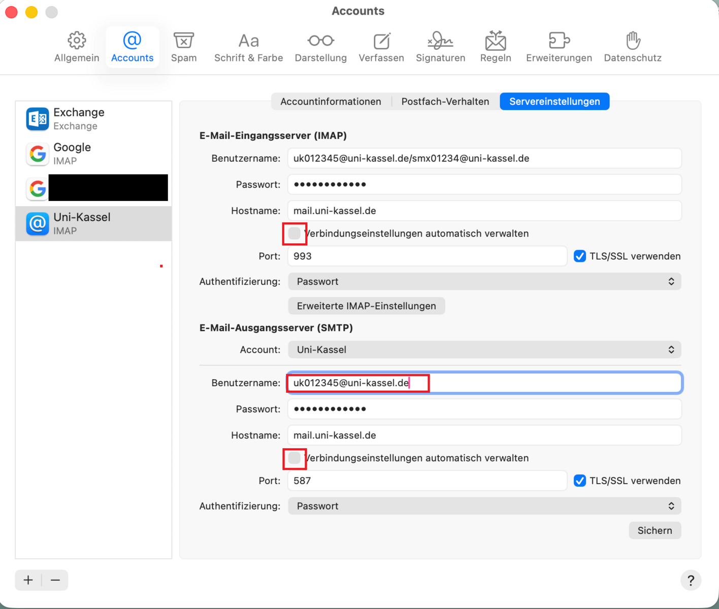719x609 pixels.
Task: Open the Regeln mail rules pane
Action: pos(496,47)
